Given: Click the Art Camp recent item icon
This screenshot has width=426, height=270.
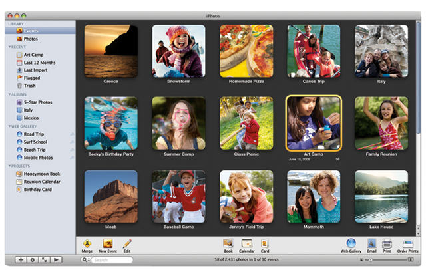Looking at the screenshot, I should click(x=19, y=55).
